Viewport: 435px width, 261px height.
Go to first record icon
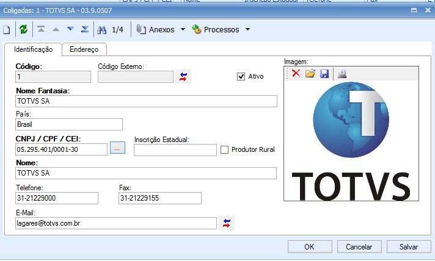(41, 29)
